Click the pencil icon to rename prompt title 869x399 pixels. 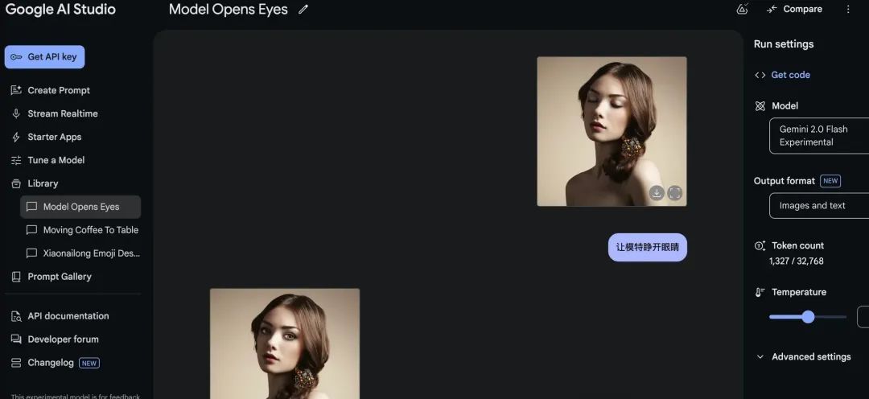[x=303, y=10]
